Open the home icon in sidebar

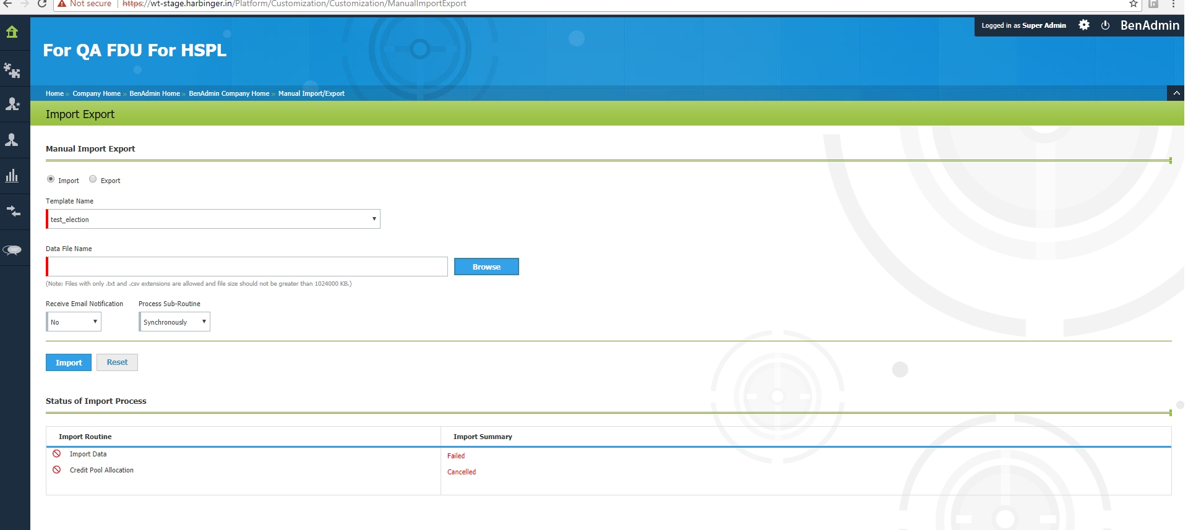click(x=12, y=32)
